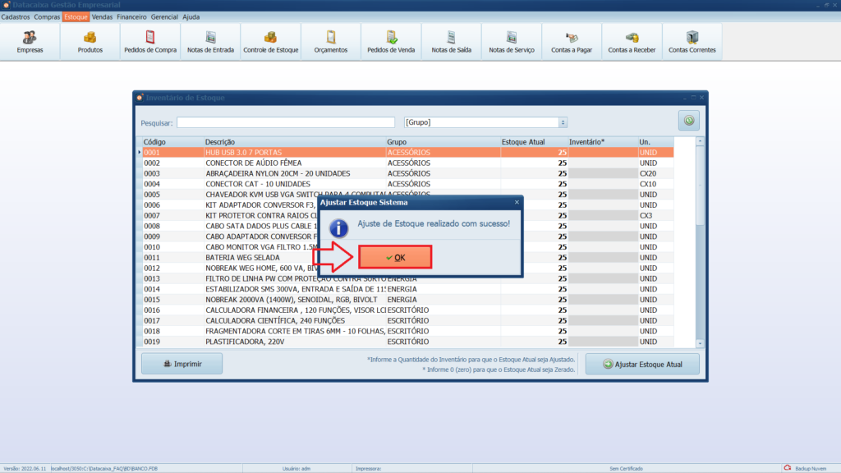Confirm the dialog with OK button
Screen dimensions: 841x473
395,257
